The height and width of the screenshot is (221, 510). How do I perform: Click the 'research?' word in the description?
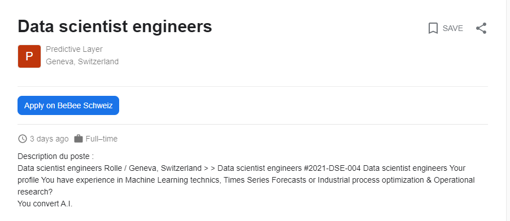35,192
